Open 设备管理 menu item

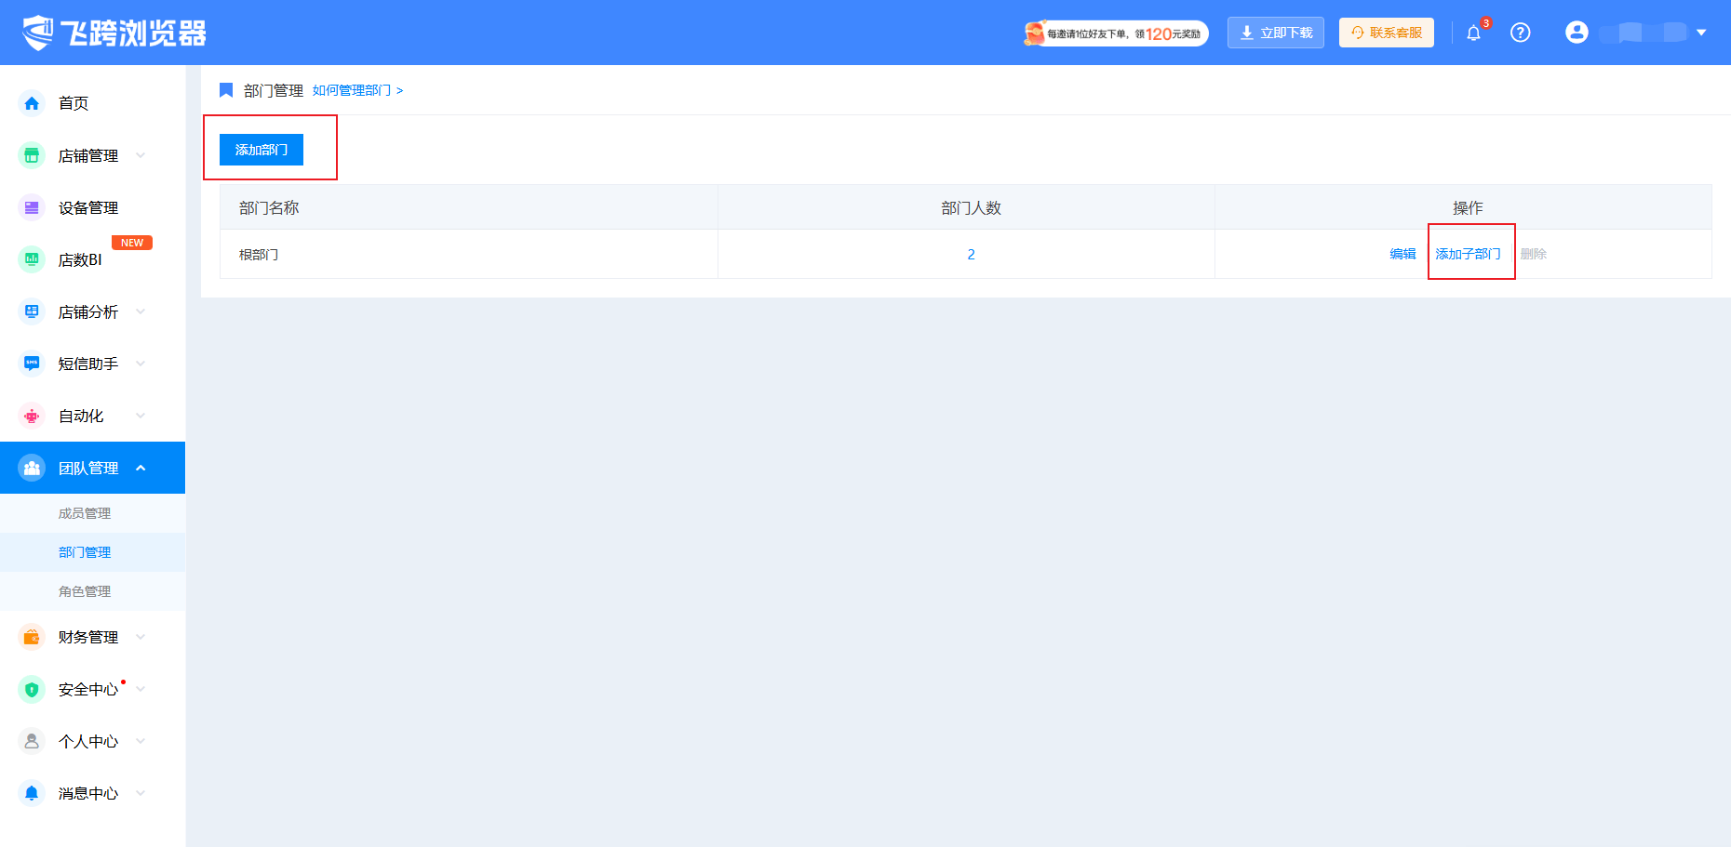(93, 207)
